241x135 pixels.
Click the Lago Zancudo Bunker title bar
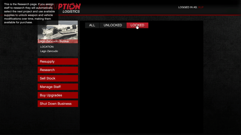click(58, 41)
